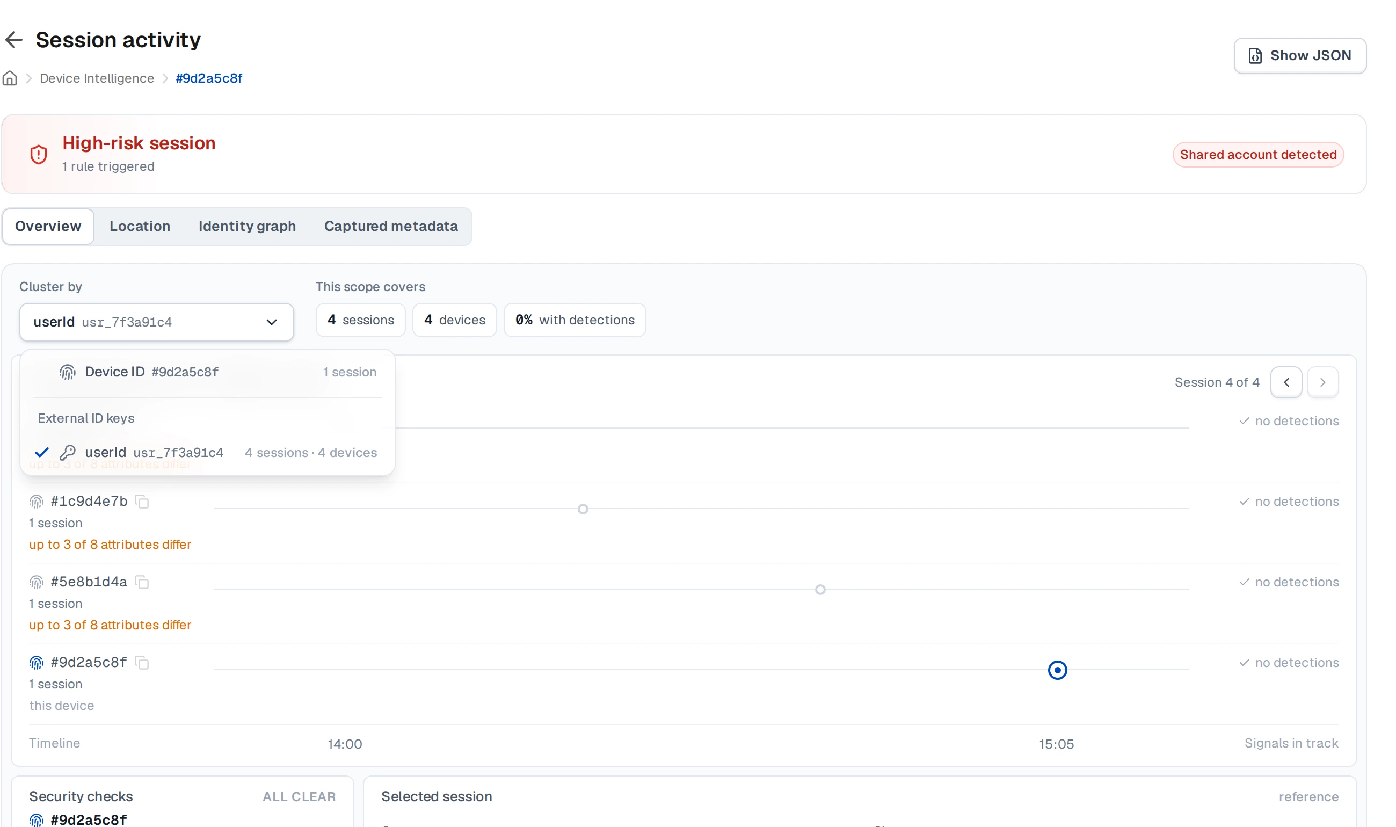
Task: Switch to the Overview tab
Action: [x=48, y=226]
